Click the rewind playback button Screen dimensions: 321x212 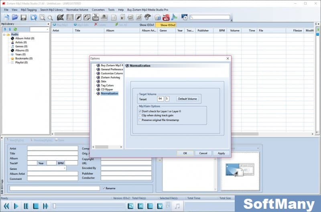[6, 206]
